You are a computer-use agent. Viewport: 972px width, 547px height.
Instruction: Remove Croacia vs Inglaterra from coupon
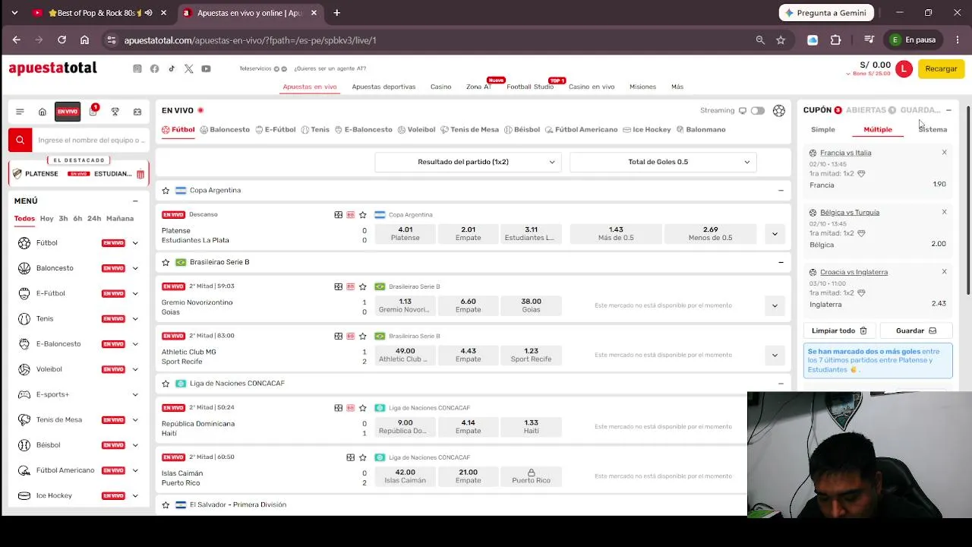pos(944,272)
